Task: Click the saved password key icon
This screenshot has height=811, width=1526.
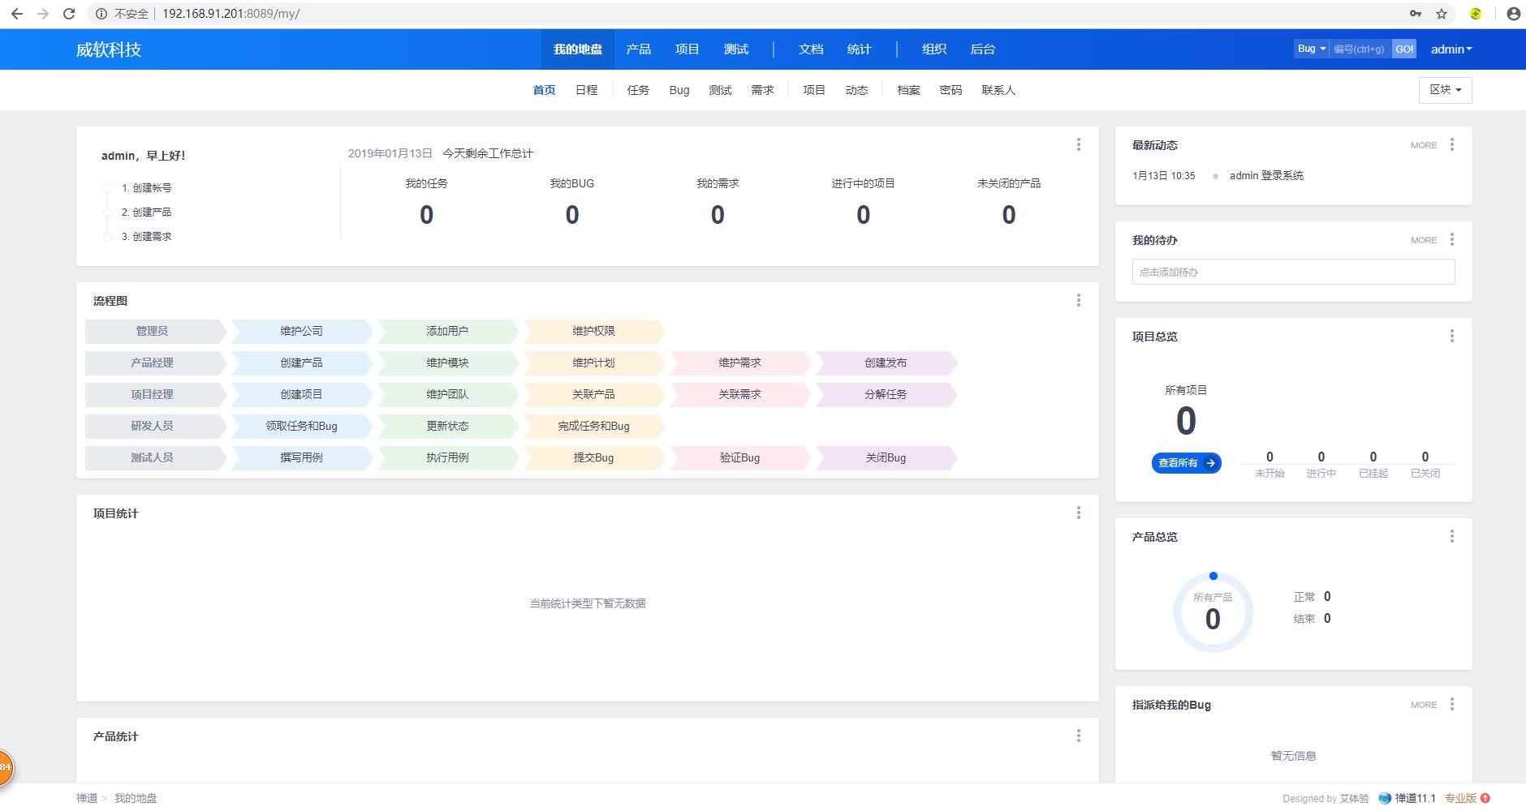Action: pyautogui.click(x=1415, y=14)
